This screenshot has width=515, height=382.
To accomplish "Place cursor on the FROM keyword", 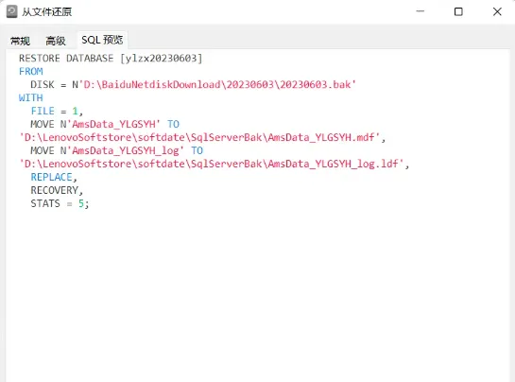I will point(31,71).
